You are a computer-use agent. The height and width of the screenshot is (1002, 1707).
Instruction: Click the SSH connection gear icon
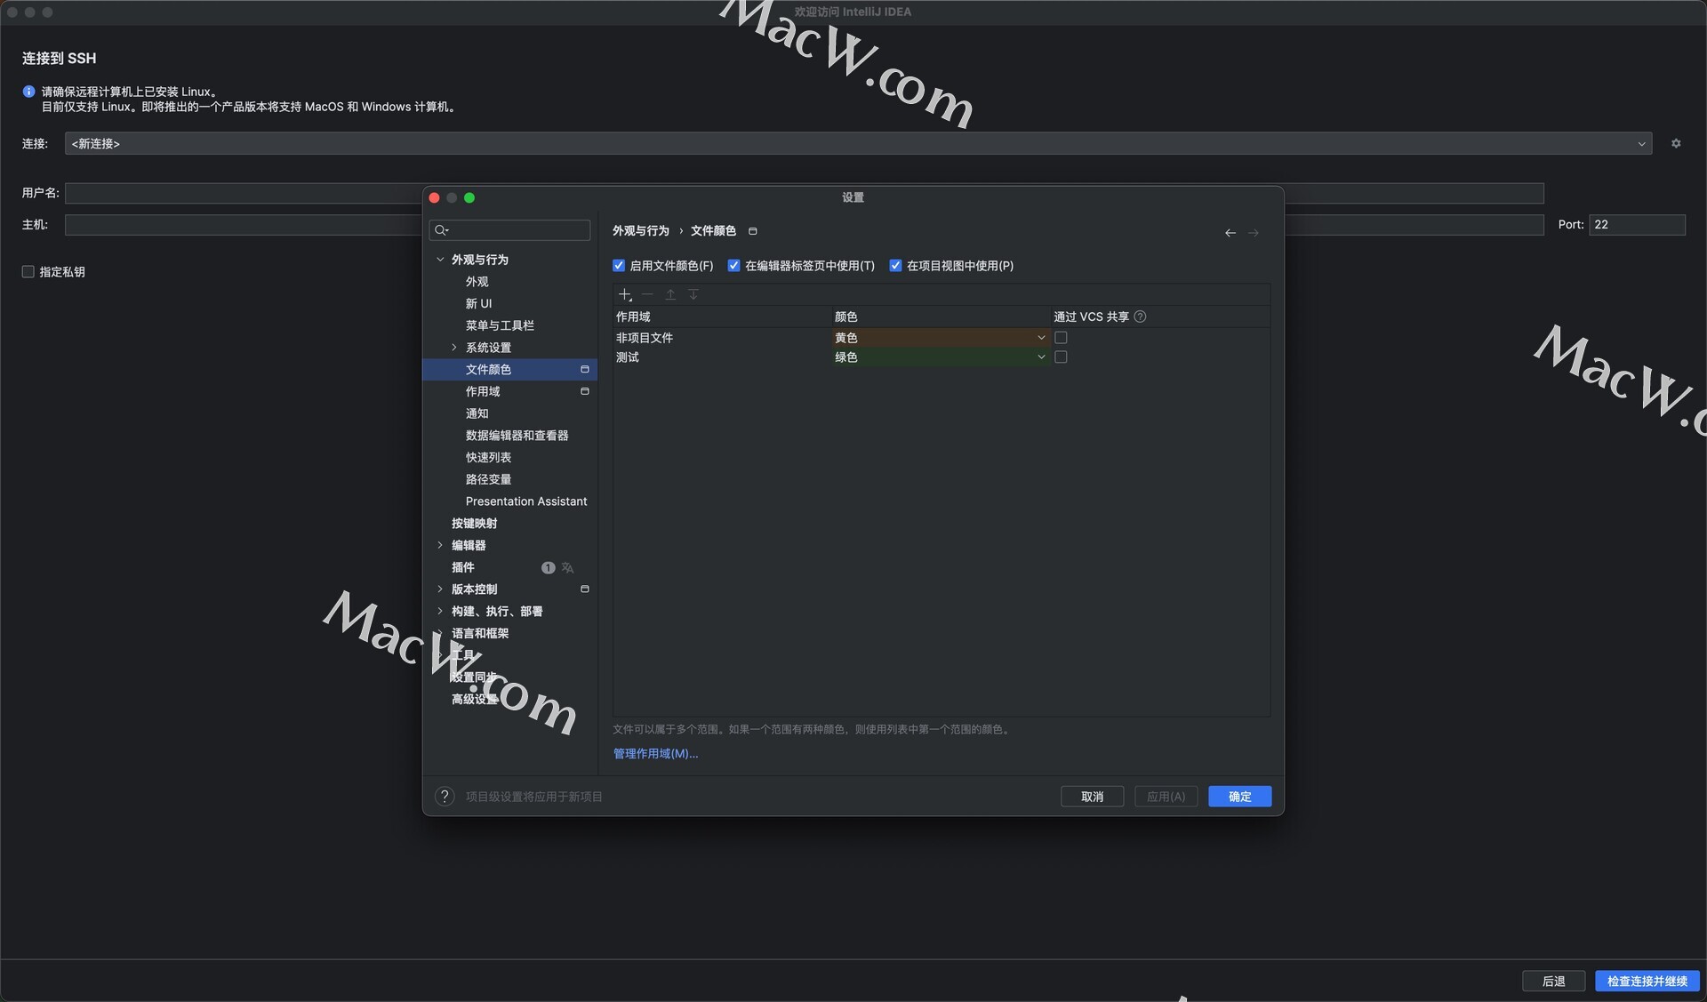tap(1676, 143)
